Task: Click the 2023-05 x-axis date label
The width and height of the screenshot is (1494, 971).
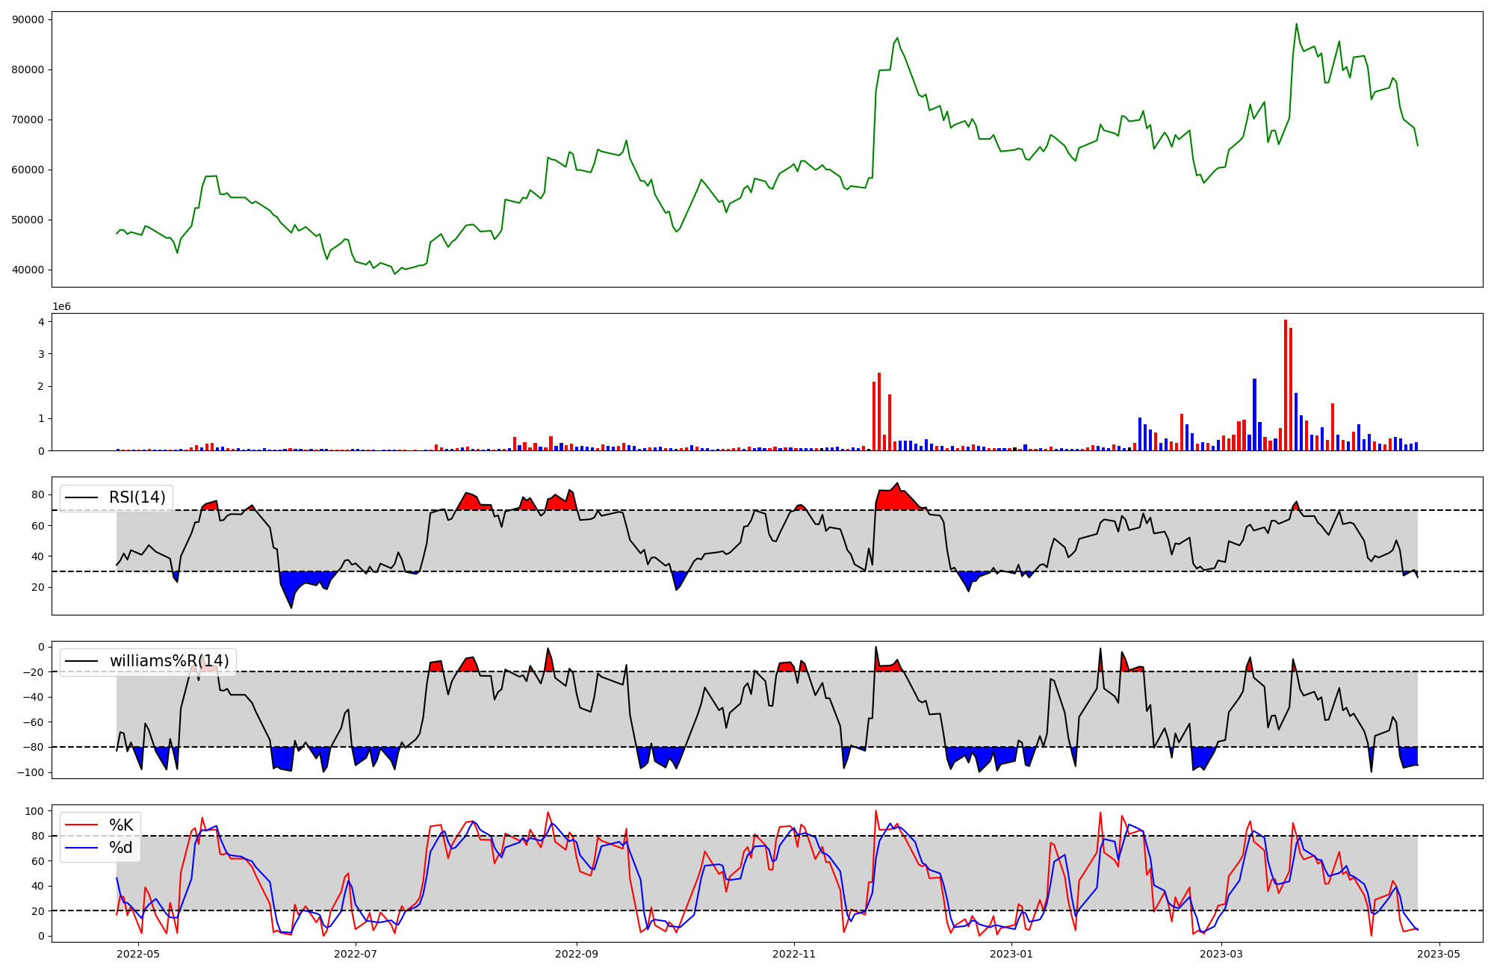Action: point(1439,954)
